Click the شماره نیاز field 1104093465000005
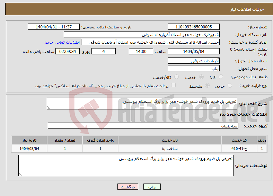 194,27
